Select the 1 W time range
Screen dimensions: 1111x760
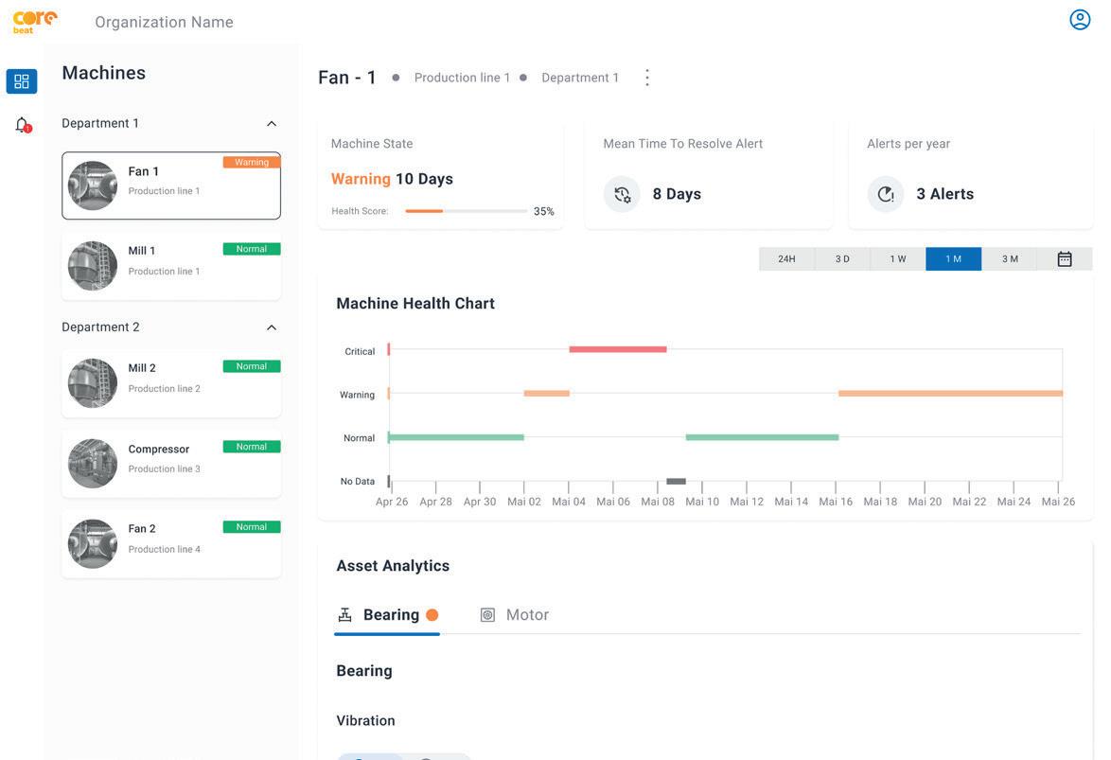tap(898, 258)
